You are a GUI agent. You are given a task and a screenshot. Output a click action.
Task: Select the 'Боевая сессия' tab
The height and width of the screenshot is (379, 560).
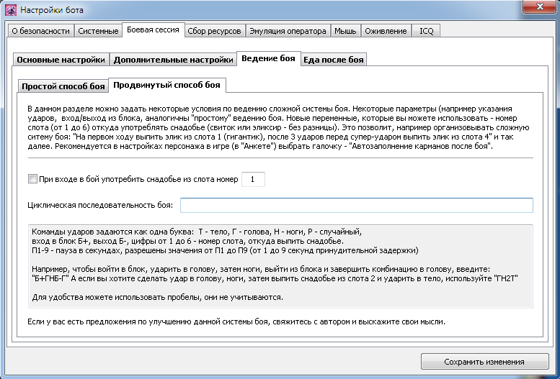[154, 30]
